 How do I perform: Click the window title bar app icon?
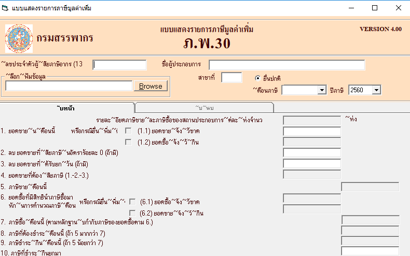coord(5,8)
